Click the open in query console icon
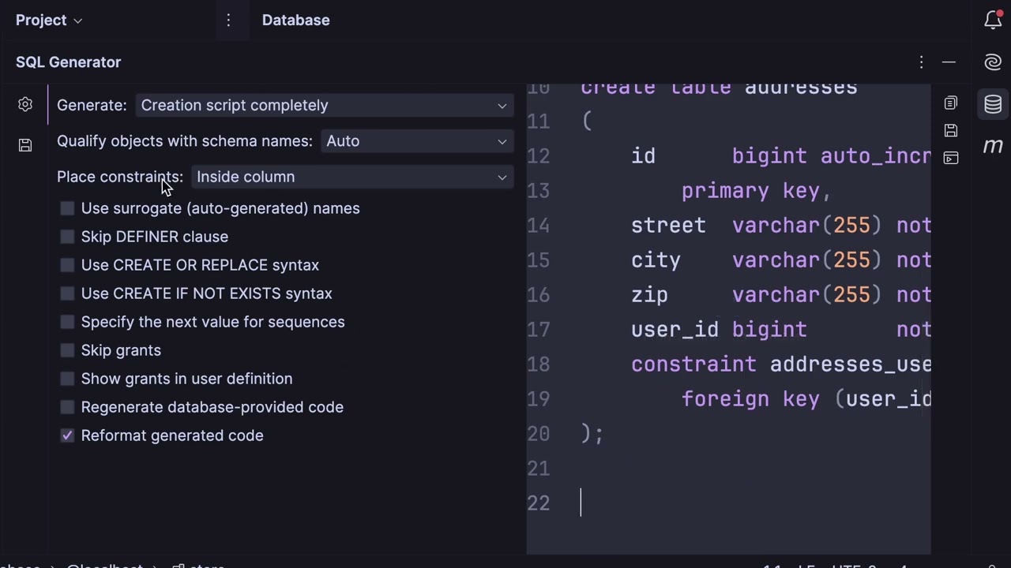Image resolution: width=1011 pixels, height=568 pixels. coord(951,158)
